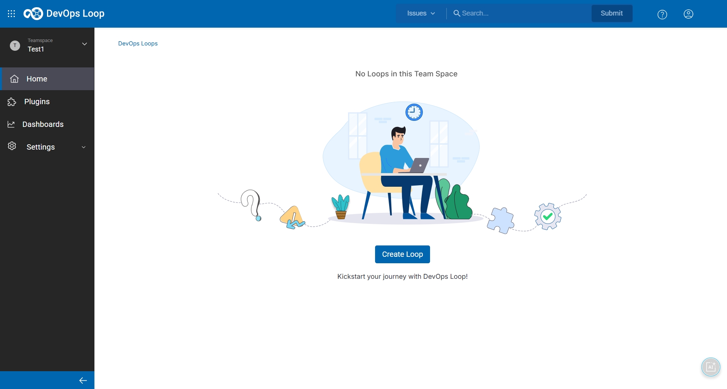Click the Submit button
This screenshot has height=389, width=727.
[612, 13]
